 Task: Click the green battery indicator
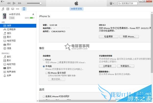[x=32, y=18]
